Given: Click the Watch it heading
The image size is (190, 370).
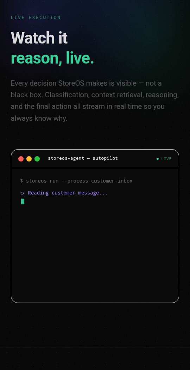Looking at the screenshot, I should point(39,38).
